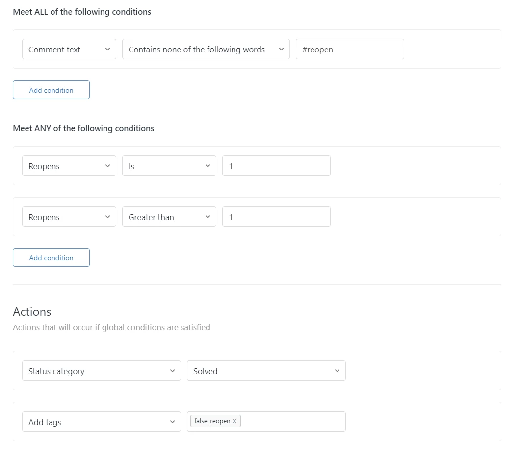The width and height of the screenshot is (520, 451).
Task: Click the chevron on the Solved dropdown
Action: 337,371
